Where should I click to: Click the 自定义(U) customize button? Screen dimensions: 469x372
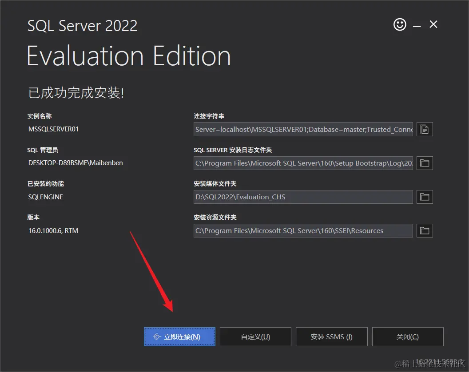click(255, 337)
